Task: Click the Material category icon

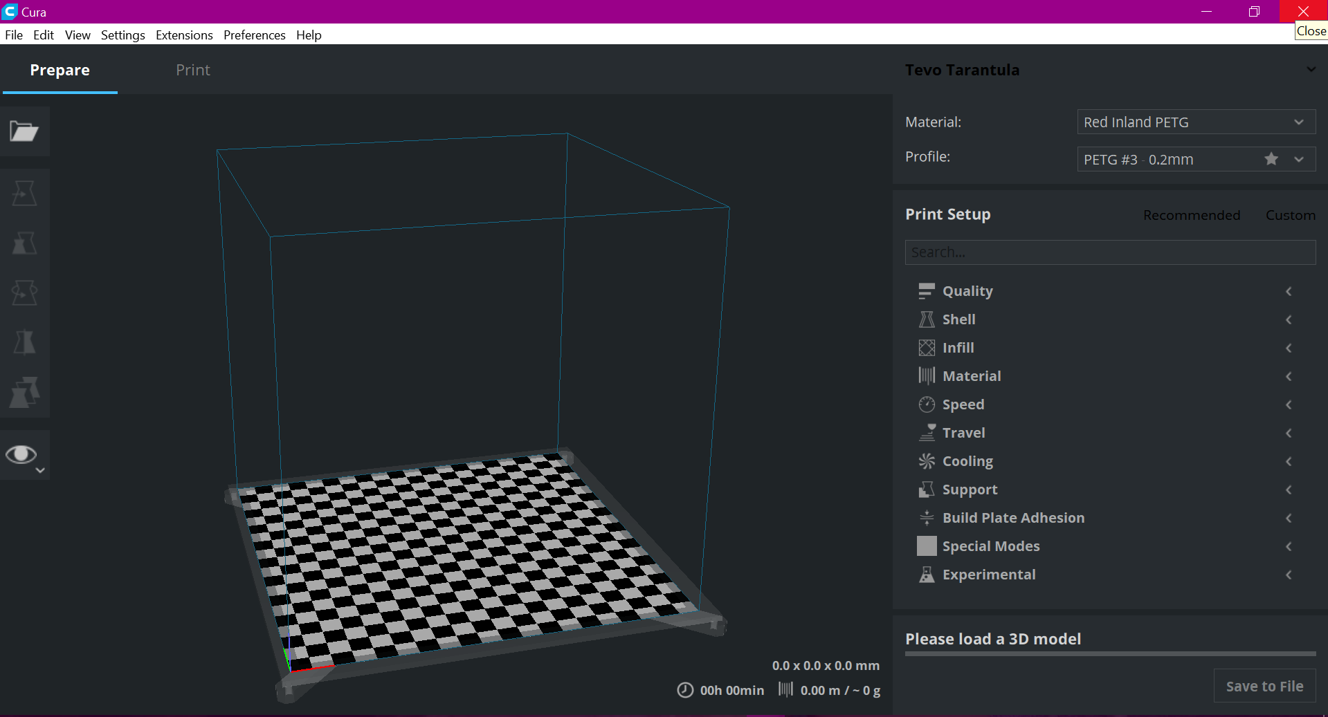Action: point(927,376)
